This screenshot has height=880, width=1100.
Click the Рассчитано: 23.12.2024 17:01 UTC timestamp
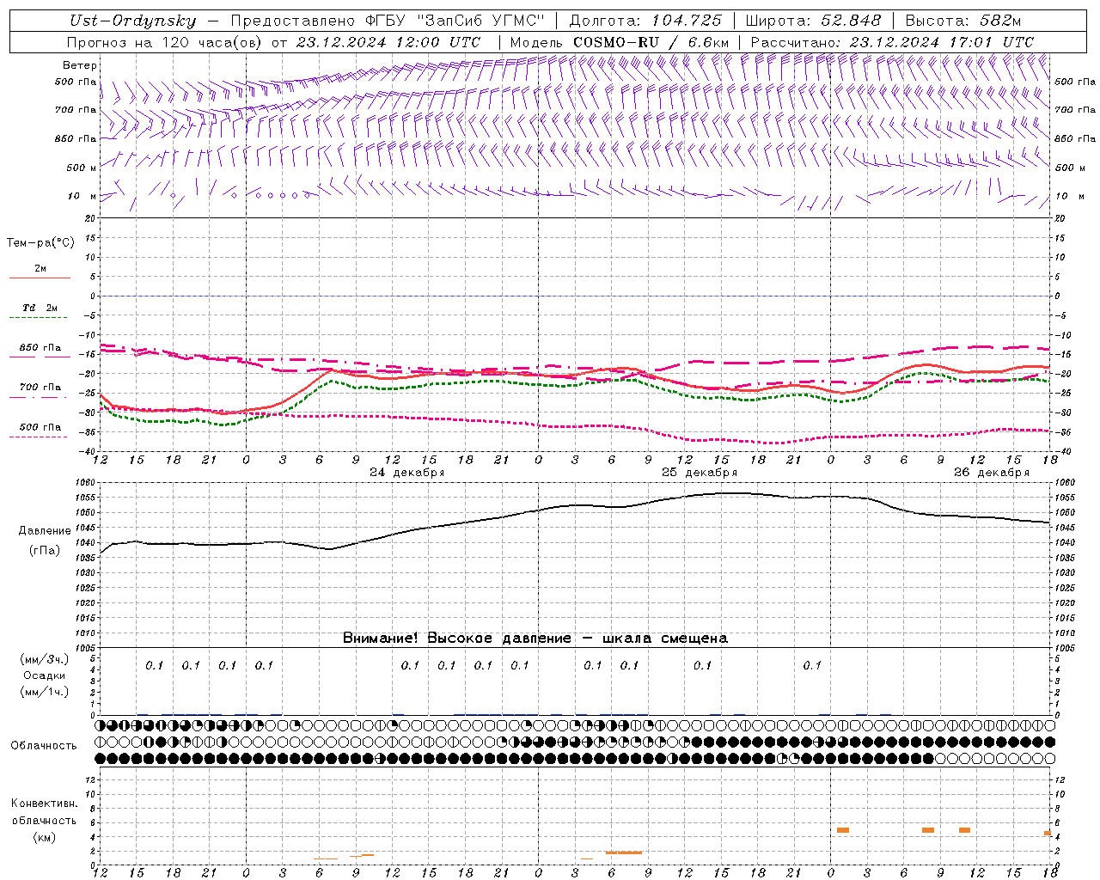point(892,42)
